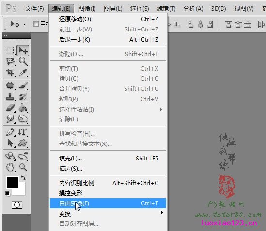The width and height of the screenshot is (266, 231).
Task: Select the Magic Wand tool
Action: pos(23,61)
